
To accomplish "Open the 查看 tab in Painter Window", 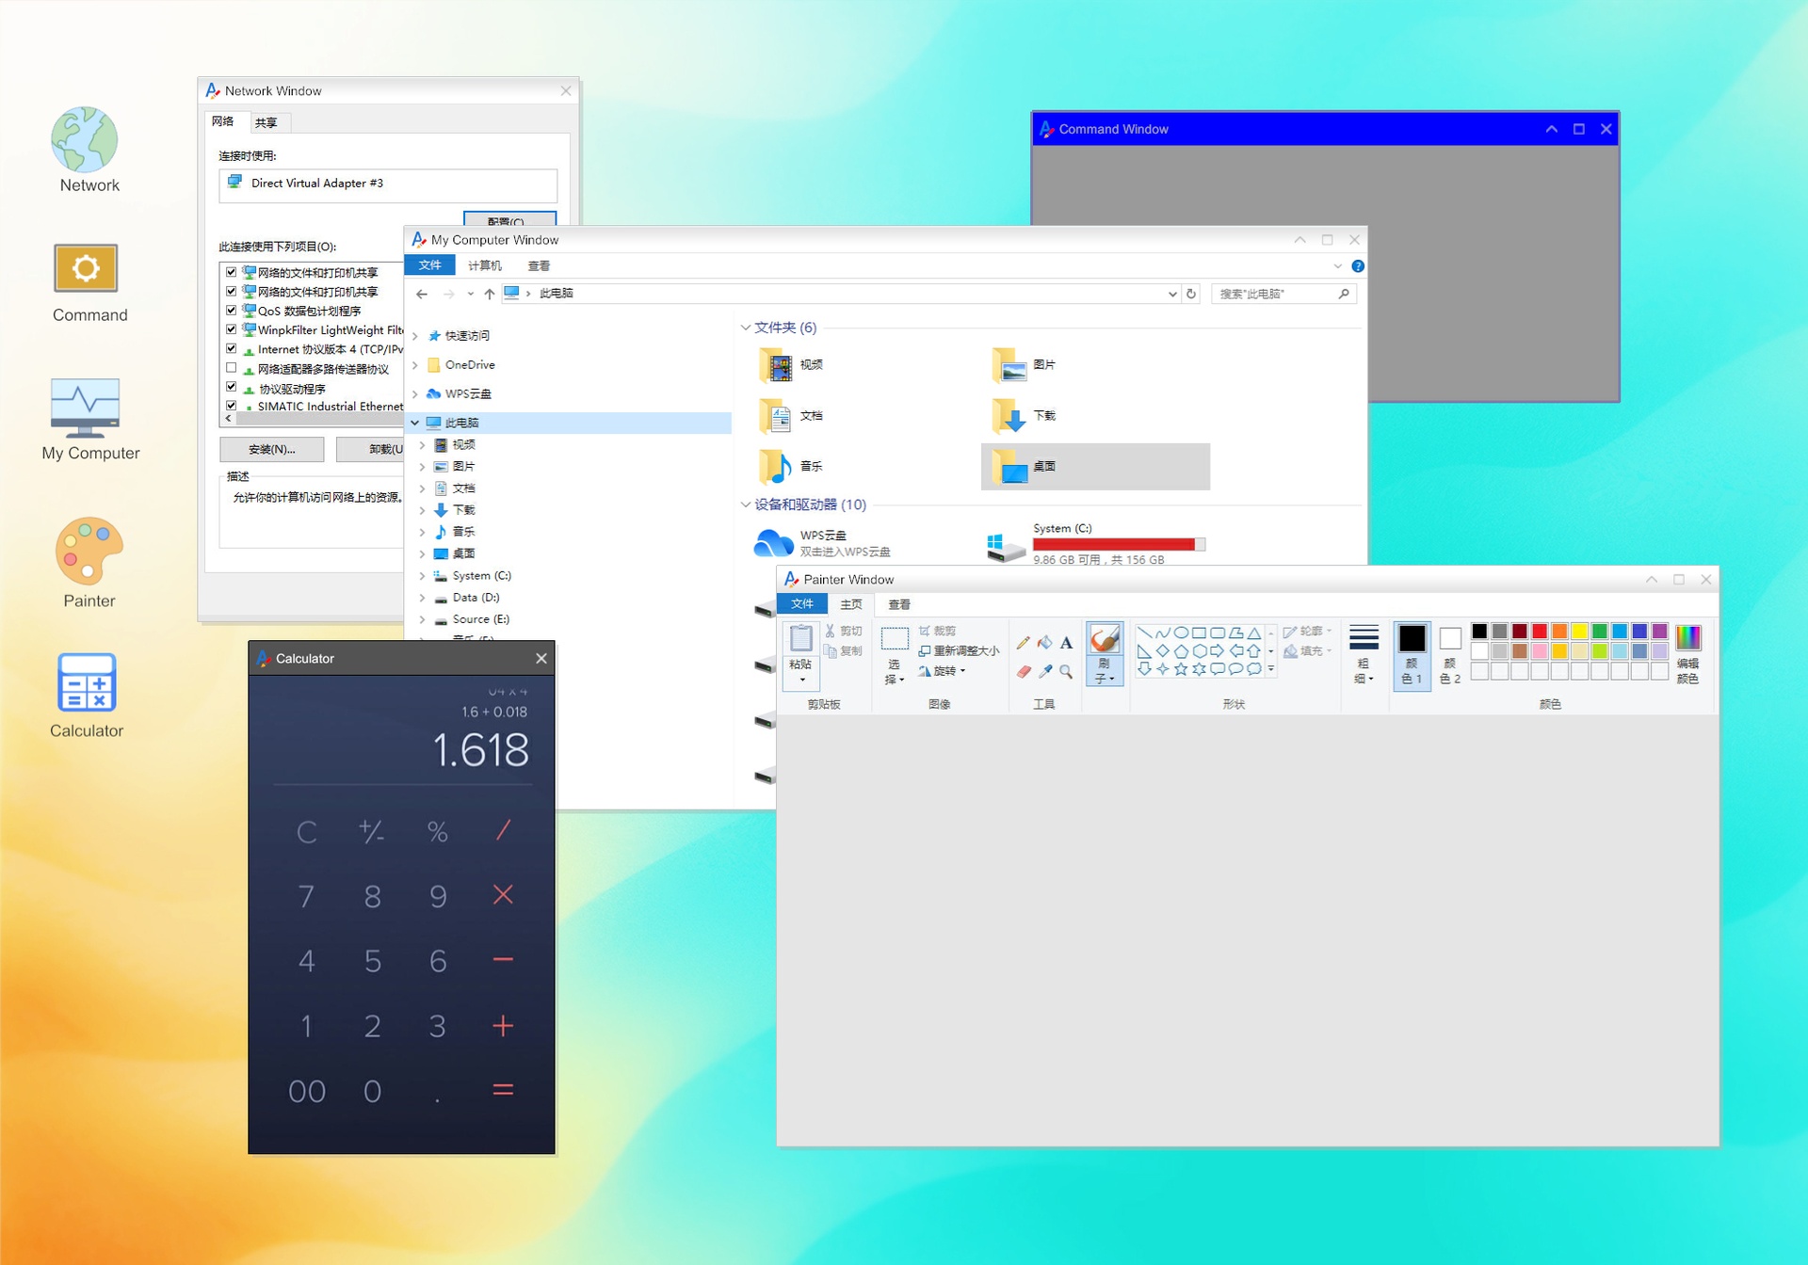I will pos(899,604).
